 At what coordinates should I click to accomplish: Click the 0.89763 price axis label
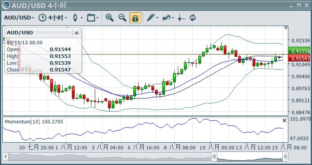point(301,88)
